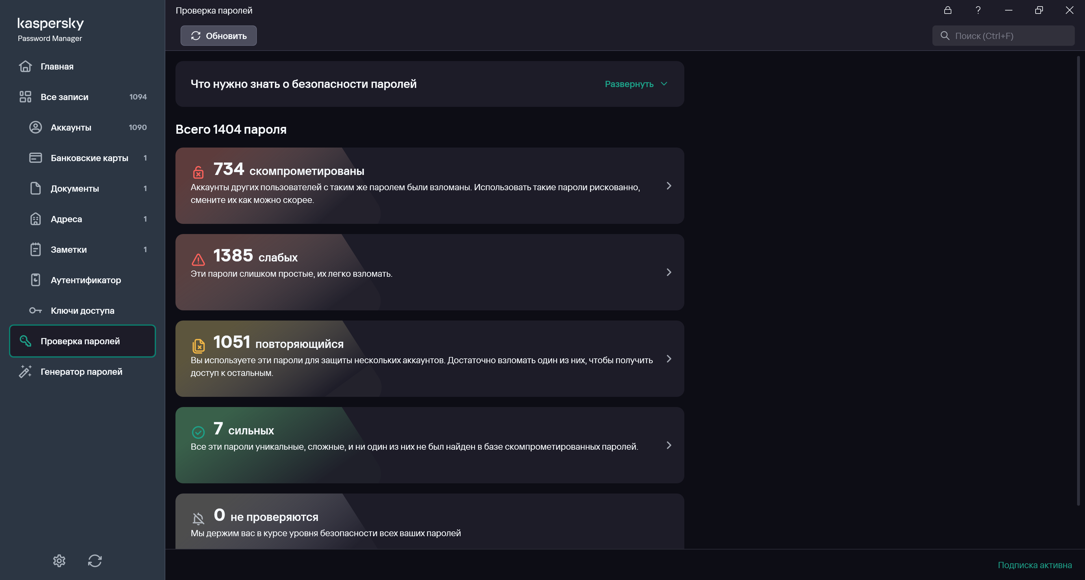Image resolution: width=1085 pixels, height=580 pixels.
Task: Click the Password Generator wand icon
Action: pyautogui.click(x=25, y=371)
